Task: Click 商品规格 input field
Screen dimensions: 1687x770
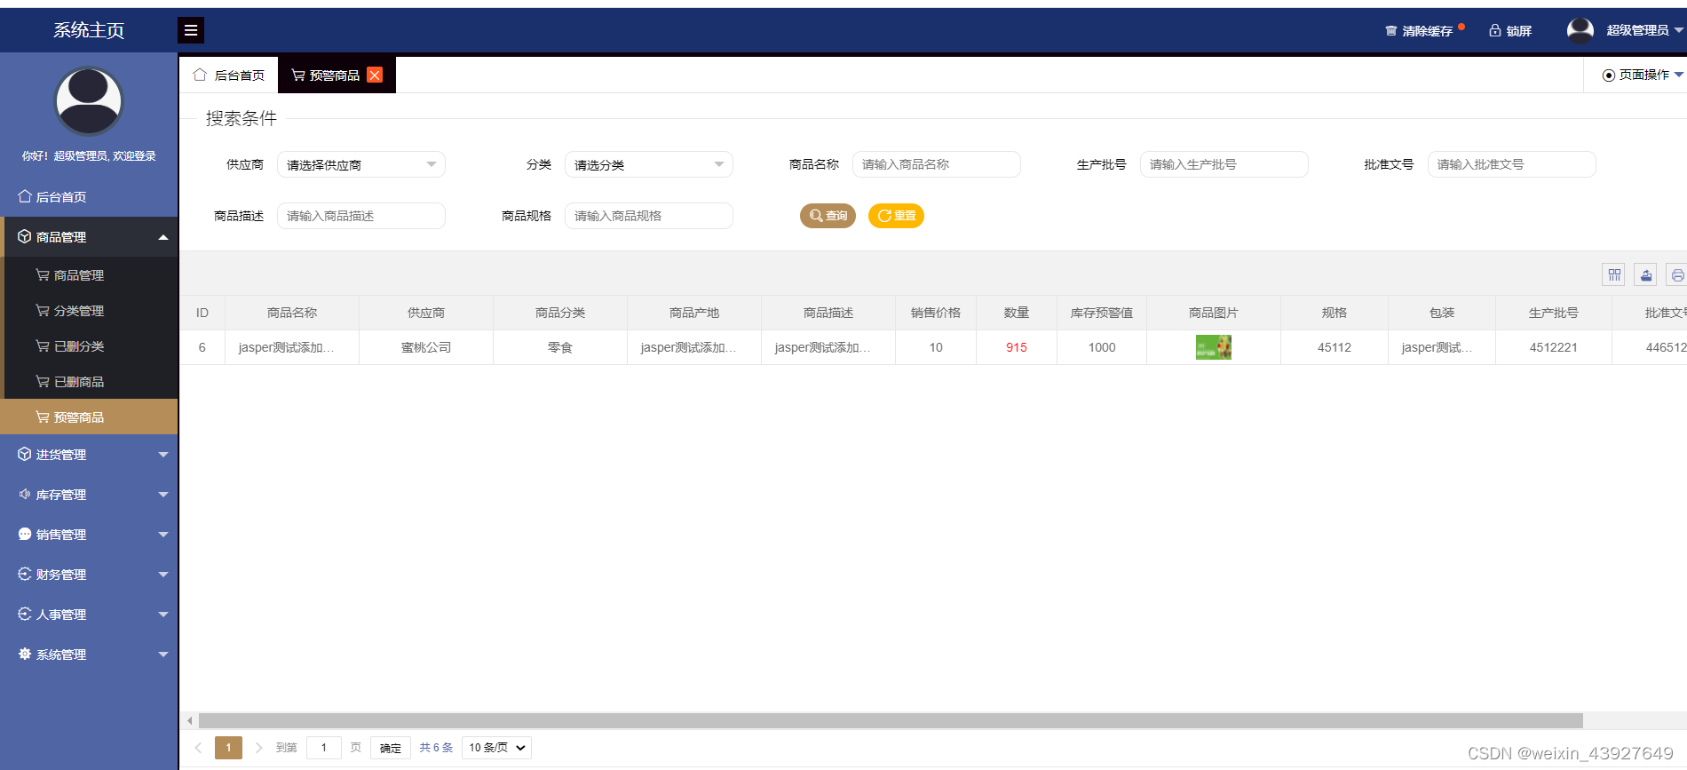Action: coord(649,216)
